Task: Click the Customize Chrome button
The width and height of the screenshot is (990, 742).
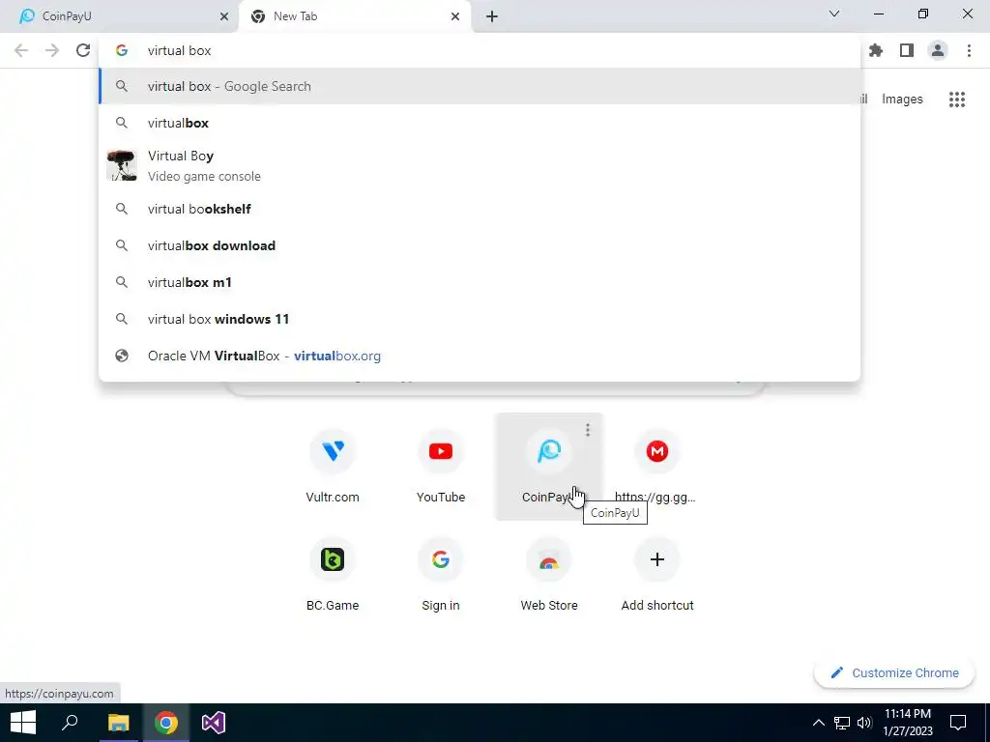Action: click(x=894, y=673)
